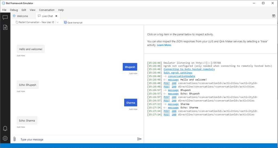Follow the Learn More link

tap(164, 45)
